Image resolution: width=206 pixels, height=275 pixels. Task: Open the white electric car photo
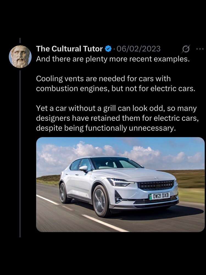click(120, 185)
